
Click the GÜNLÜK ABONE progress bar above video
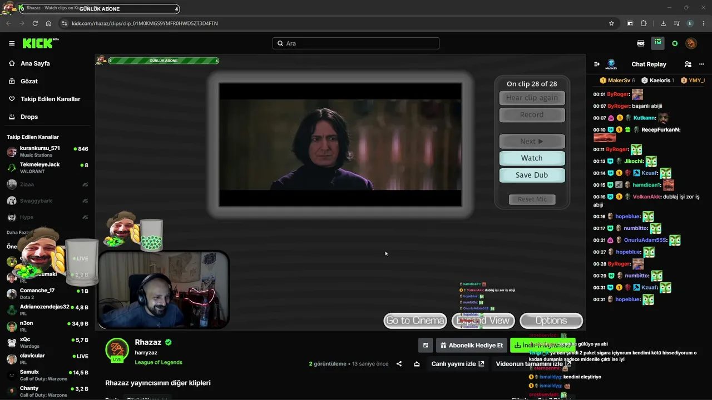coord(164,61)
